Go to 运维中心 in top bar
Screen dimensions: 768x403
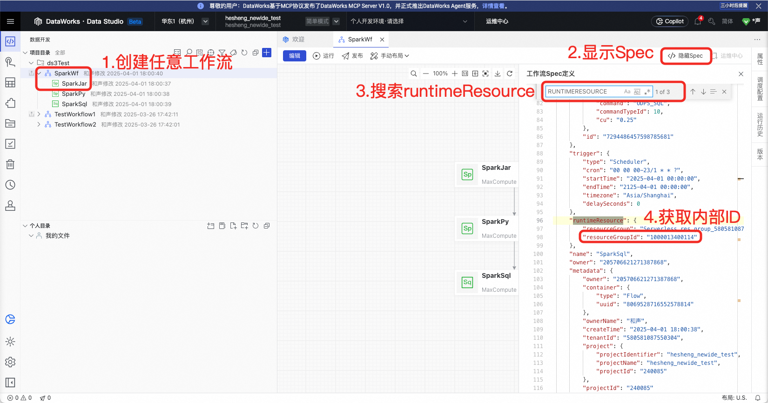pyautogui.click(x=497, y=21)
